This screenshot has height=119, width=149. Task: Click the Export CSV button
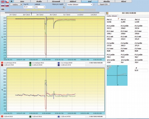[x=104, y=4]
